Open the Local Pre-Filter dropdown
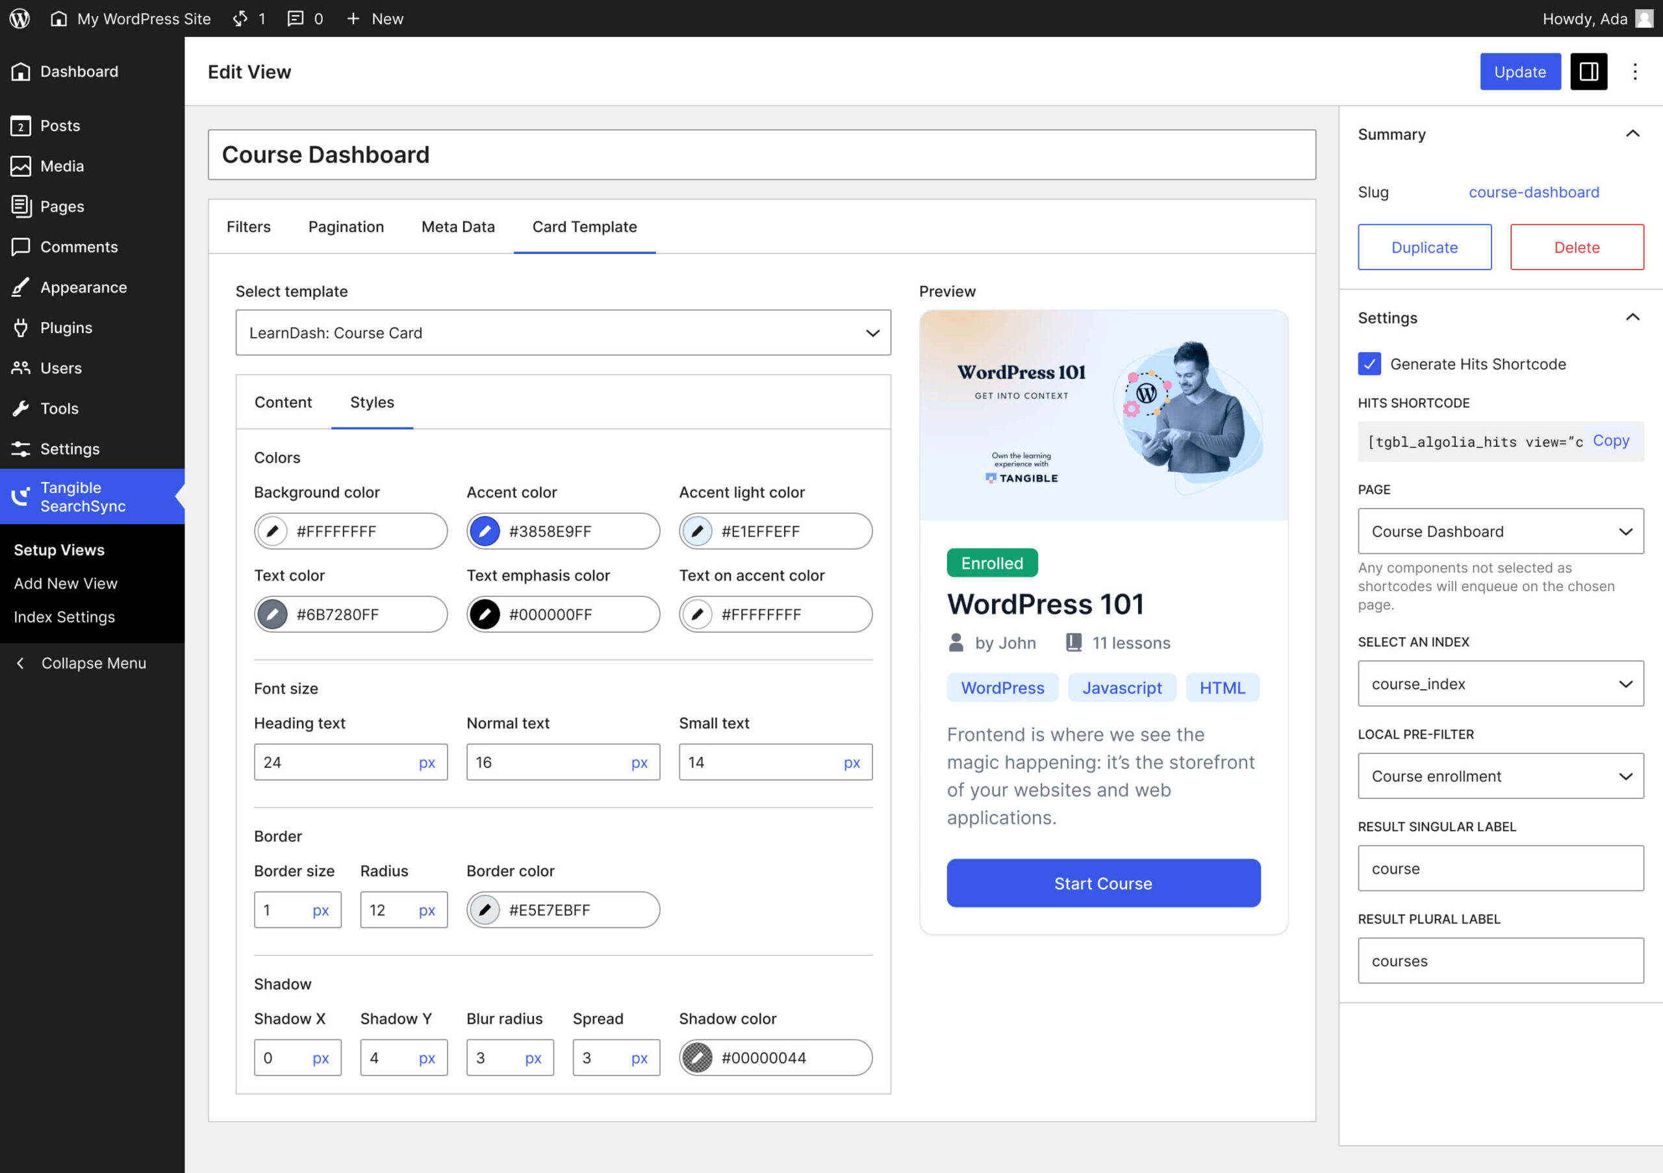Image resolution: width=1663 pixels, height=1173 pixels. tap(1500, 776)
